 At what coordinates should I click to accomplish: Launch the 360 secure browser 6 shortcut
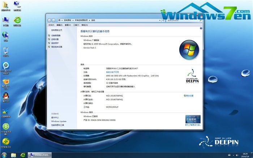click(x=6, y=129)
